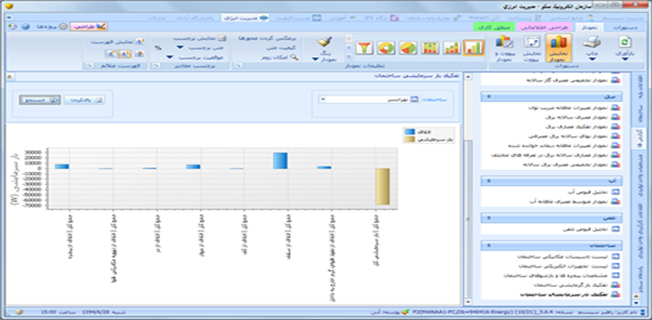Select the stacked column chart type icon
This screenshot has height=320, width=652.
point(430,47)
